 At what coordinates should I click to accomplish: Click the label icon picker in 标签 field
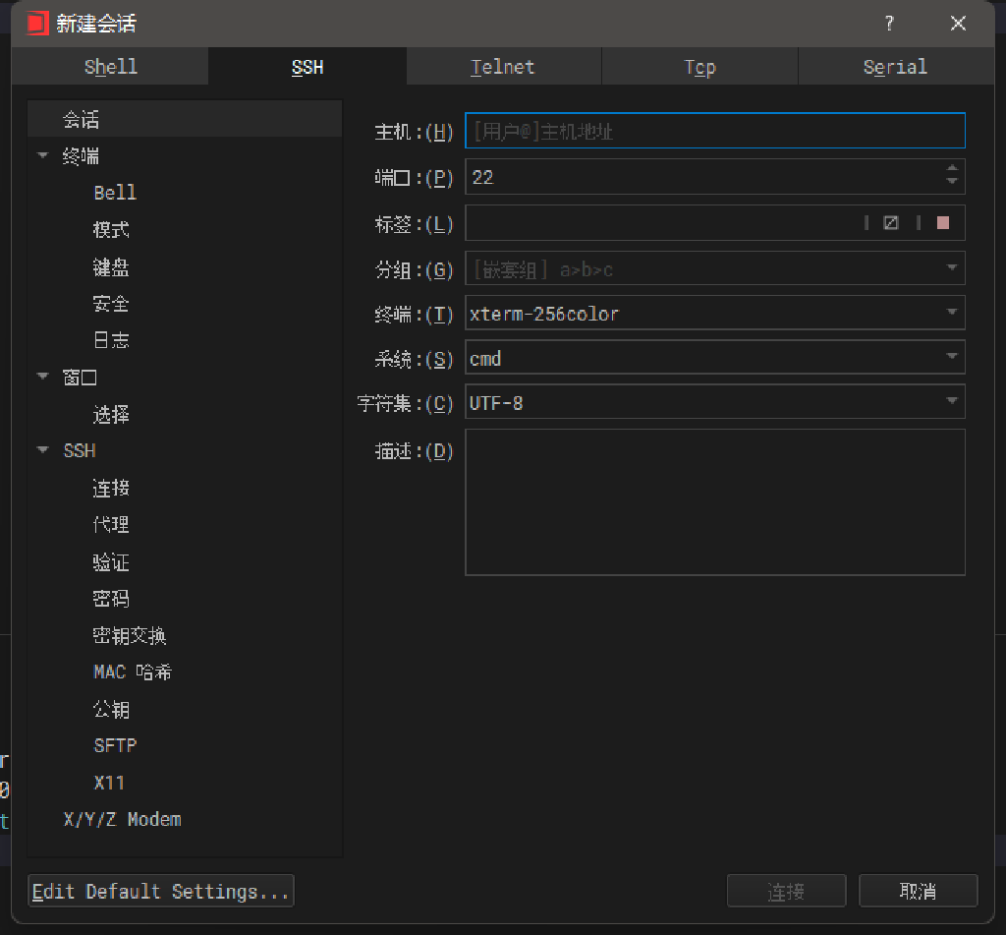coord(891,223)
